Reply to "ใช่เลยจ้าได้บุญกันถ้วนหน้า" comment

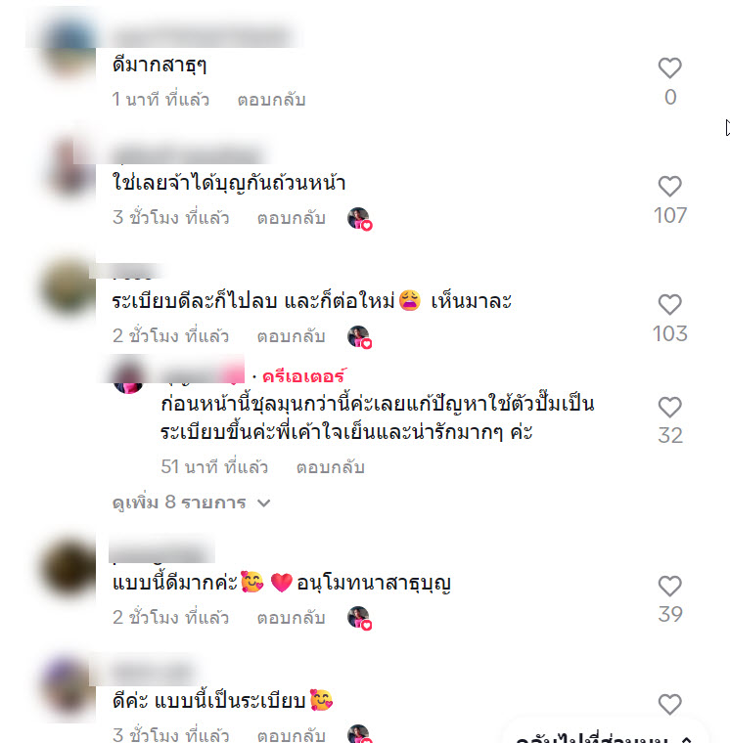click(292, 218)
